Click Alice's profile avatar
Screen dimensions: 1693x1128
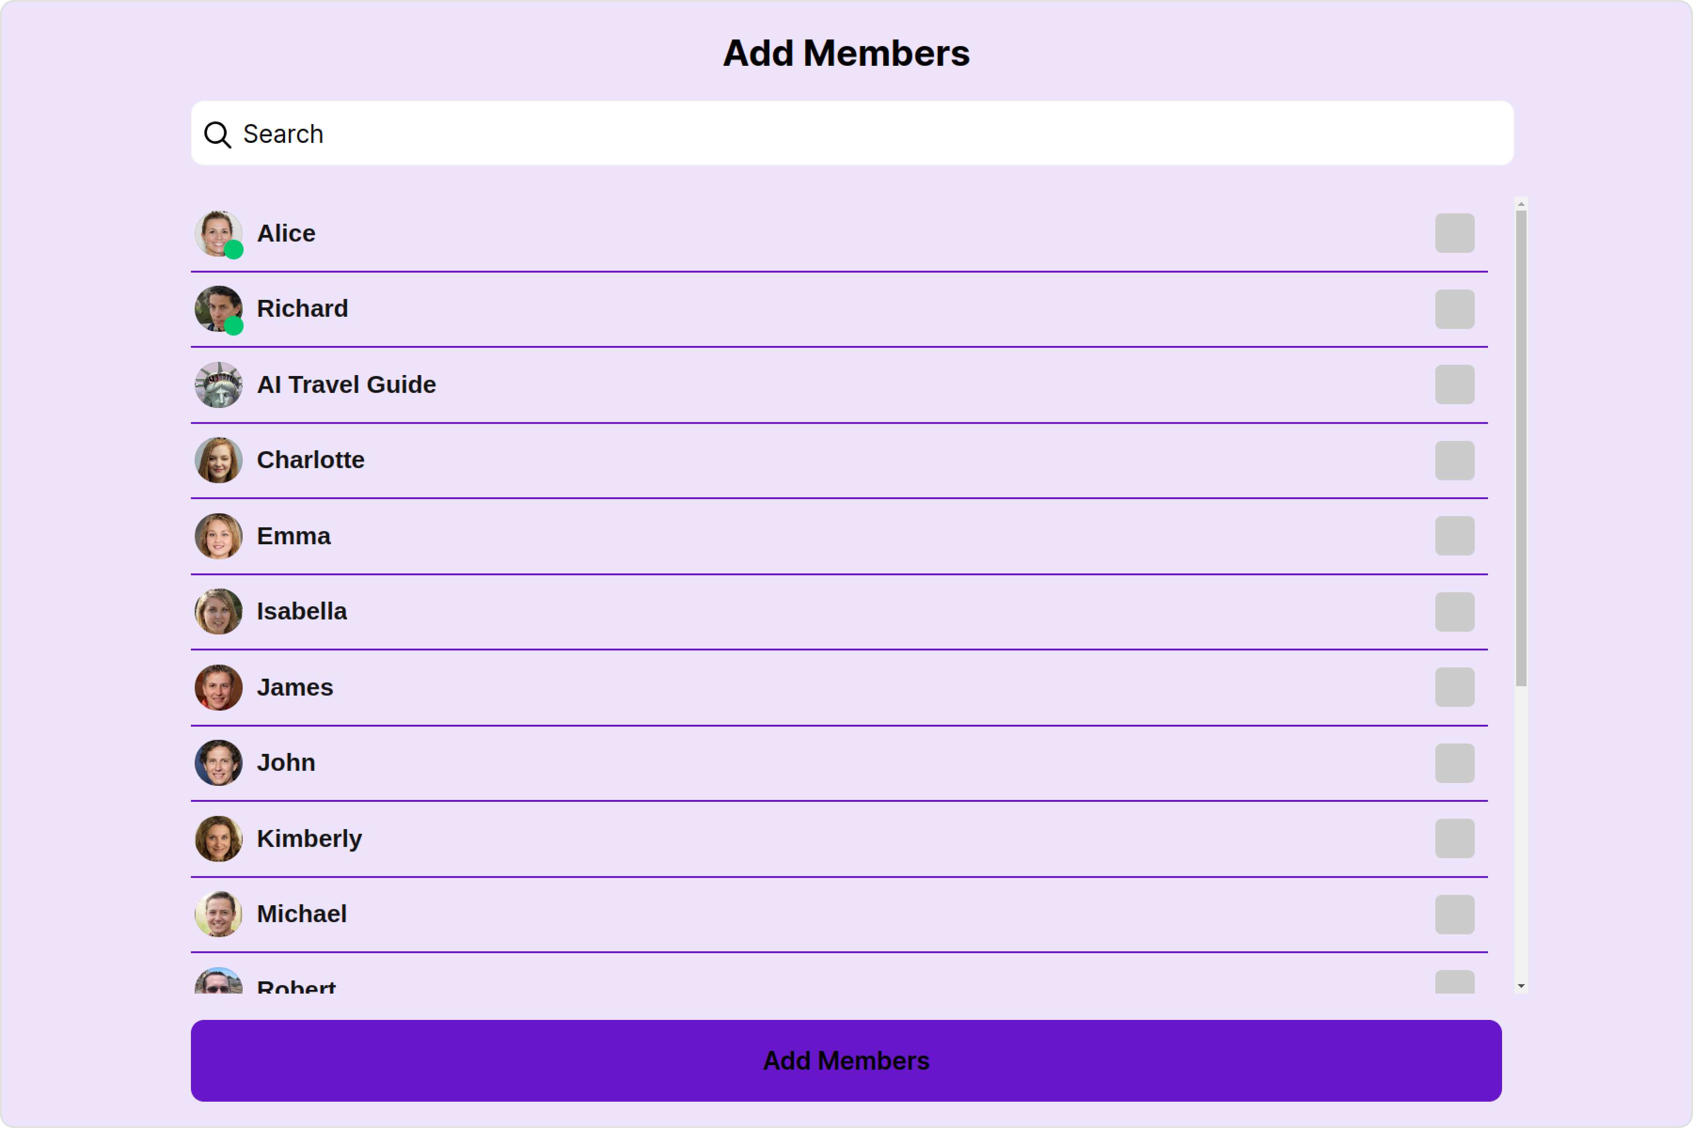(219, 234)
